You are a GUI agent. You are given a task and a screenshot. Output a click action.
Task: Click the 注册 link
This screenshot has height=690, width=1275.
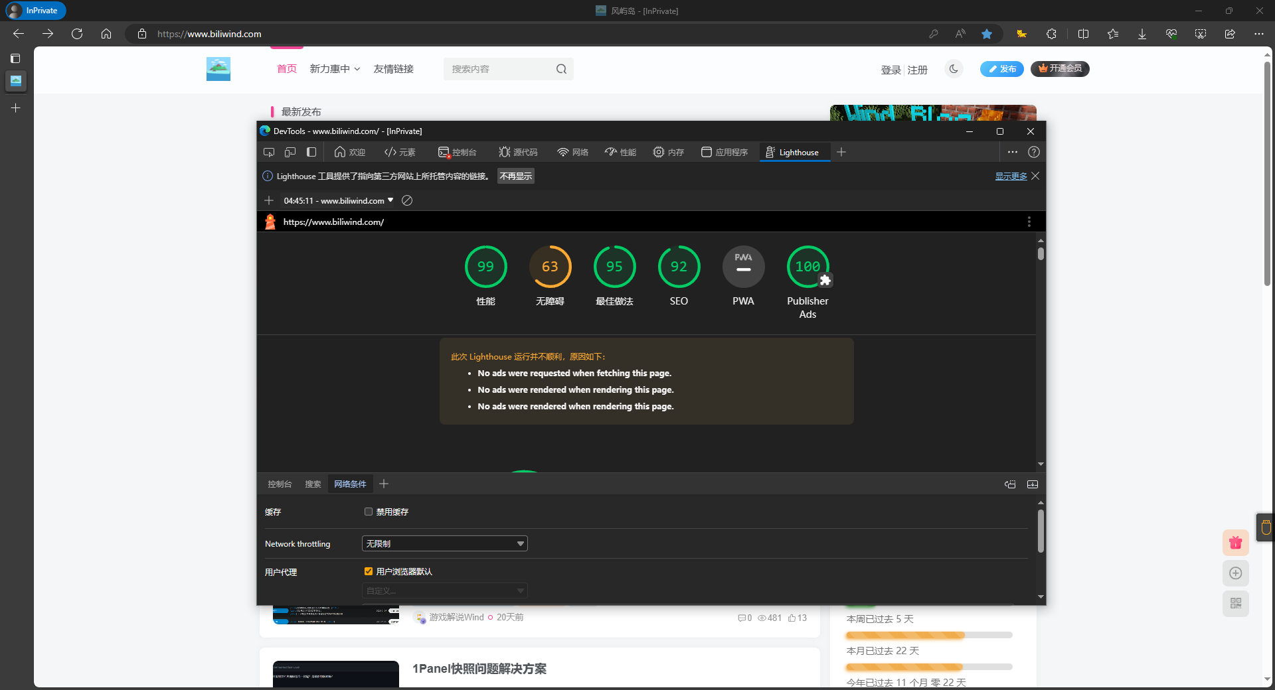pos(918,70)
